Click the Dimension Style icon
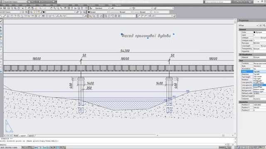The width and height of the screenshot is (266, 149). tap(112, 8)
